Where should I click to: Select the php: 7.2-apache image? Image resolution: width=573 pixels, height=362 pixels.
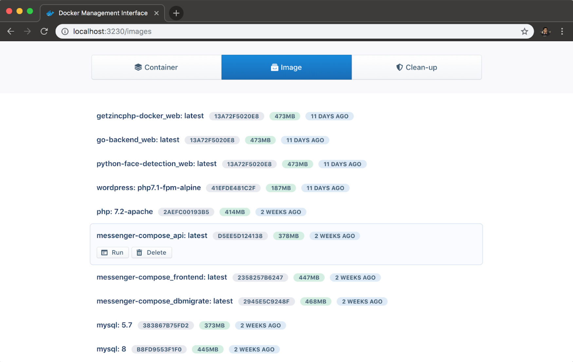pos(124,212)
